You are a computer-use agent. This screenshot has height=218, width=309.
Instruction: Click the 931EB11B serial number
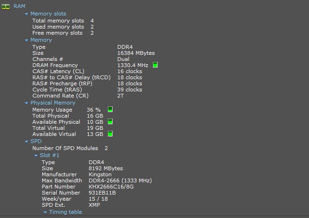pyautogui.click(x=102, y=193)
